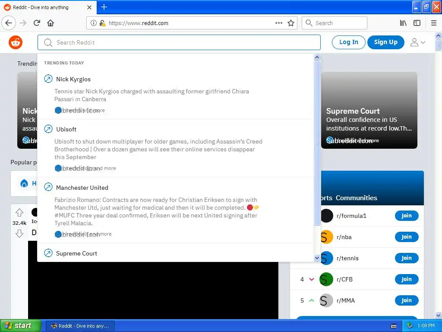Click the r/formula1 community avatar

click(x=327, y=216)
